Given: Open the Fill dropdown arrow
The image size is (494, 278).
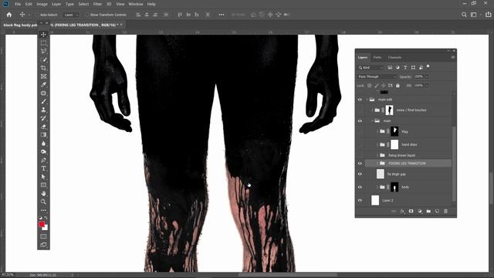Looking at the screenshot, I should pos(427,86).
